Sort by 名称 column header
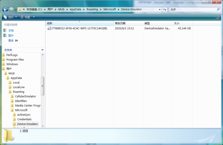 80,23
